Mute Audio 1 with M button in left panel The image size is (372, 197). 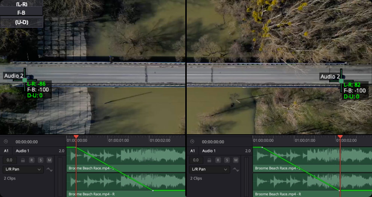click(x=49, y=160)
